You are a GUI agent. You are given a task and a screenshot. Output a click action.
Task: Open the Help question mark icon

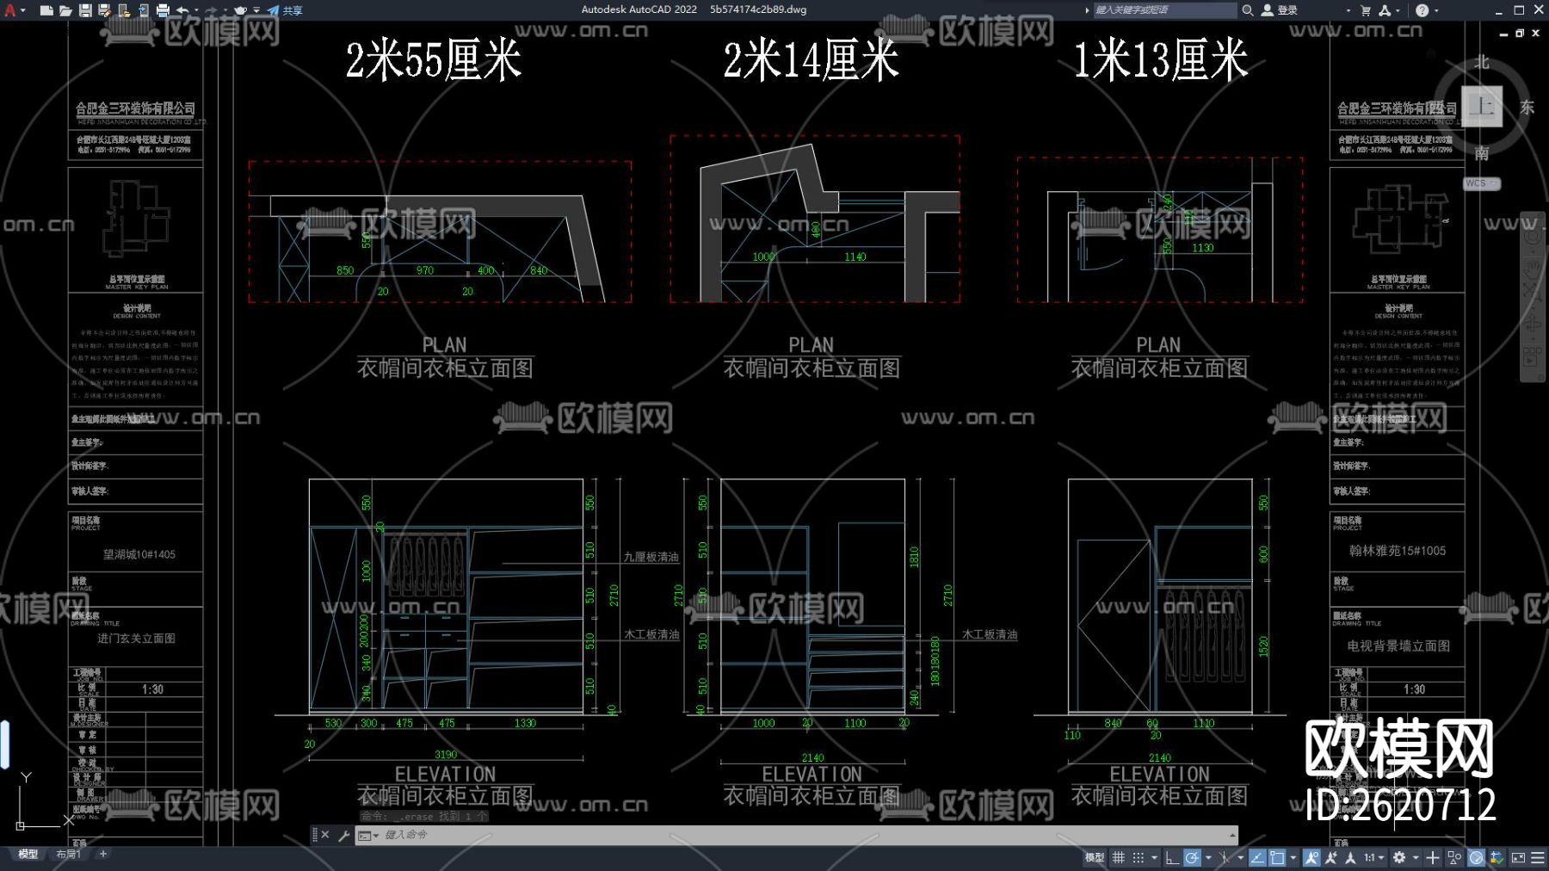click(x=1422, y=10)
